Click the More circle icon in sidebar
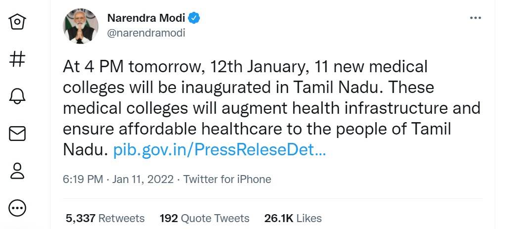The height and width of the screenshot is (229, 509). (18, 207)
